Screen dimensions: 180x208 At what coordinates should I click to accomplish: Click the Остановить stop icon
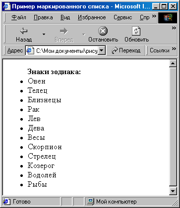(x=103, y=31)
